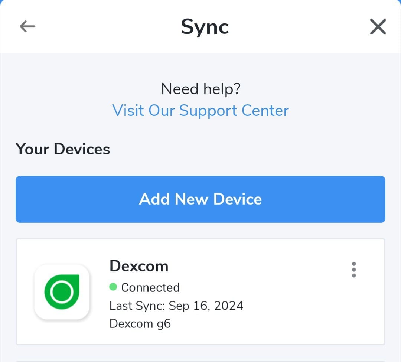
Task: Click the back navigation arrow next to Sync
Action: pos(27,26)
